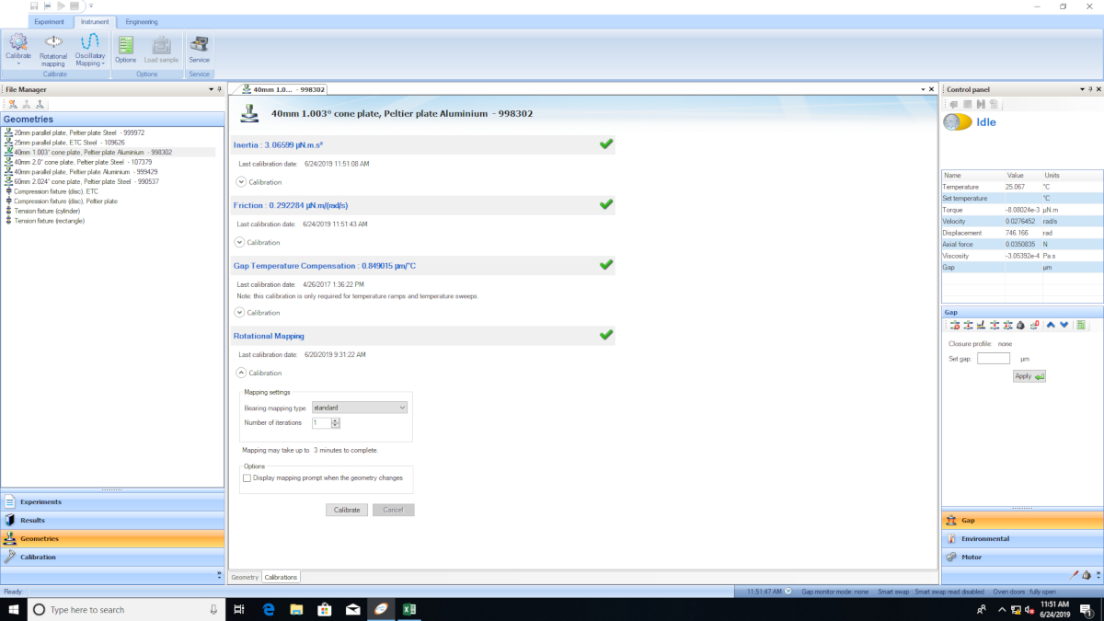Open the Results navigation pane
Image resolution: width=1104 pixels, height=621 pixels.
(112, 520)
